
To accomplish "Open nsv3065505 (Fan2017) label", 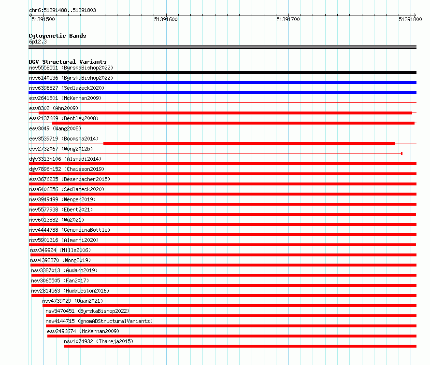I will [60, 281].
